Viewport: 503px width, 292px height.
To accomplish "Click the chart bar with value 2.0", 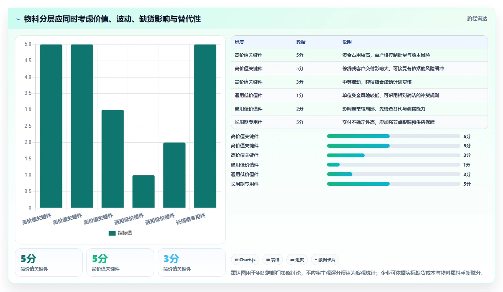I will tap(174, 175).
